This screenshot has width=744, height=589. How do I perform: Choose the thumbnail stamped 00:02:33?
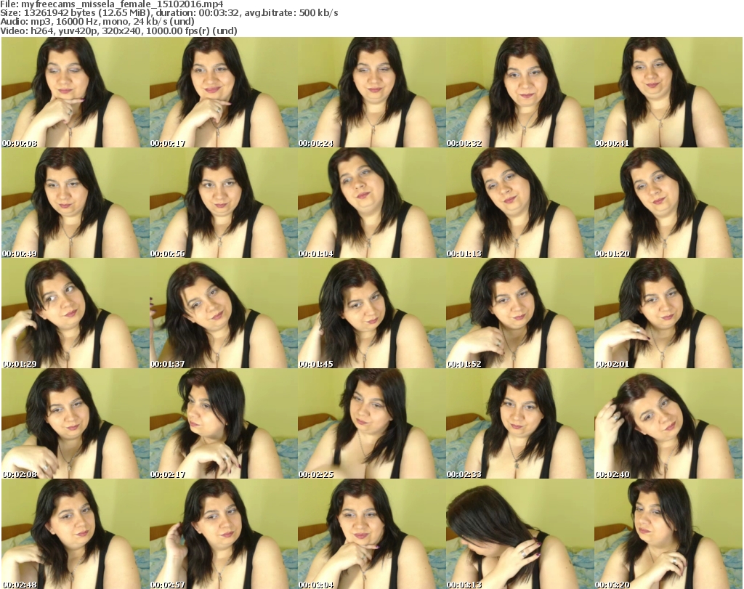click(x=519, y=423)
